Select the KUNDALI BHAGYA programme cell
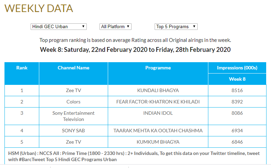Image resolution: width=271 pixels, height=168 pixels. tap(158, 90)
